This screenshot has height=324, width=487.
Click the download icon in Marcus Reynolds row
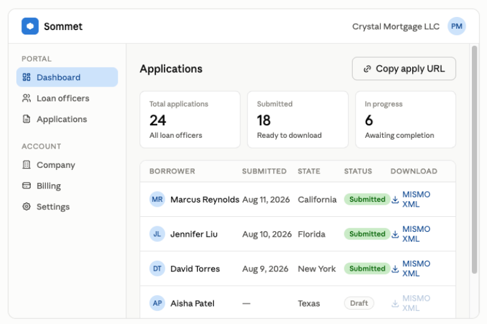tap(395, 199)
